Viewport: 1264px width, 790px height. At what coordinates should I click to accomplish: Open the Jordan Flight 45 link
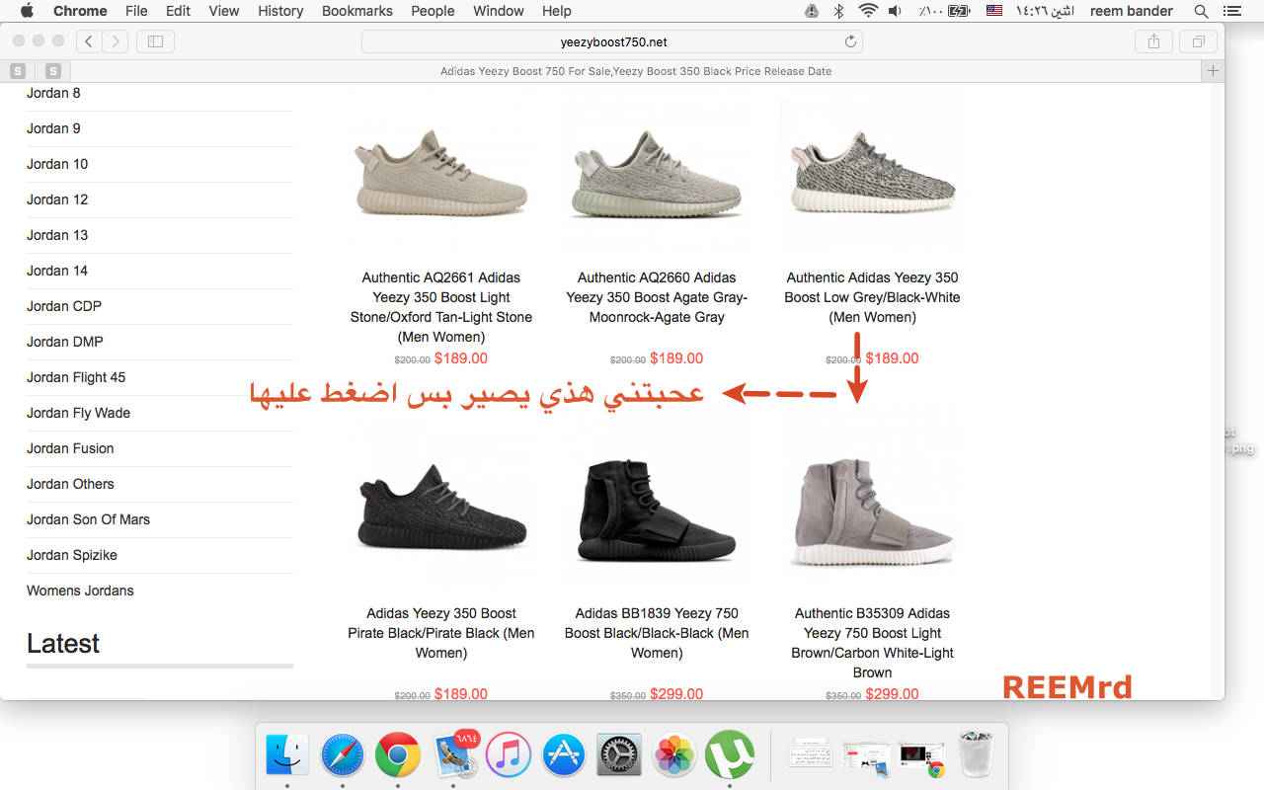76,377
